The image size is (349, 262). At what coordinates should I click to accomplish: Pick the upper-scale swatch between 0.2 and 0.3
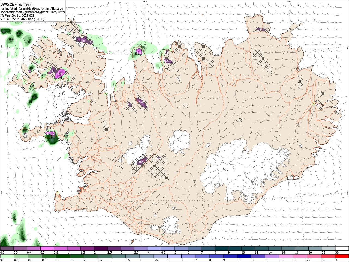pyautogui.click(x=7, y=248)
